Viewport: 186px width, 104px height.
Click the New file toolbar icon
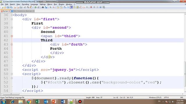pyautogui.click(x=2, y=7)
